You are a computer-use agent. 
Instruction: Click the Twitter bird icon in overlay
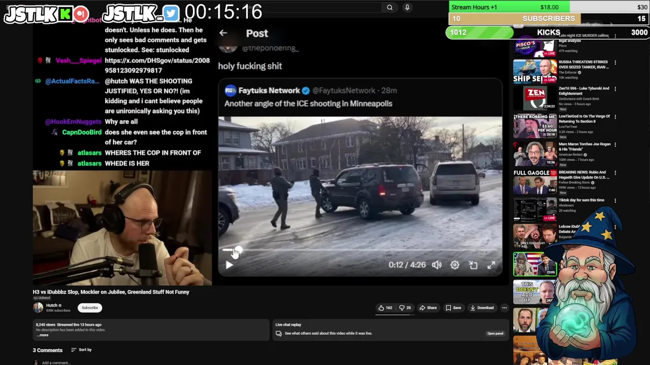click(x=171, y=14)
